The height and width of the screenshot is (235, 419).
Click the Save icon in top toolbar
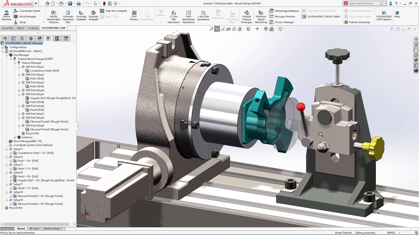point(70,3)
